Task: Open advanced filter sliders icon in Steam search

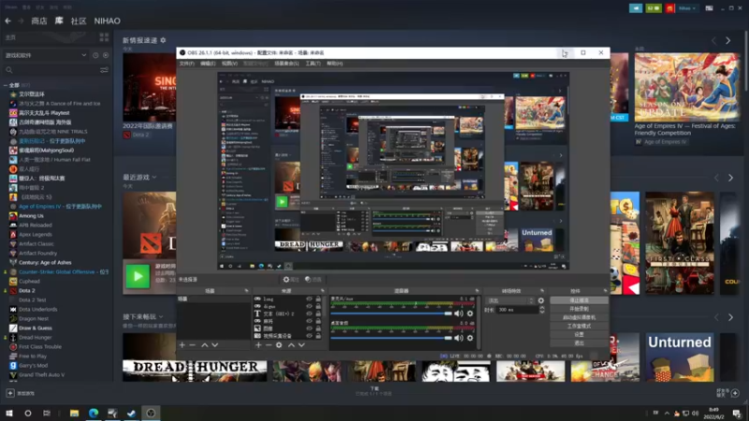Action: 104,70
